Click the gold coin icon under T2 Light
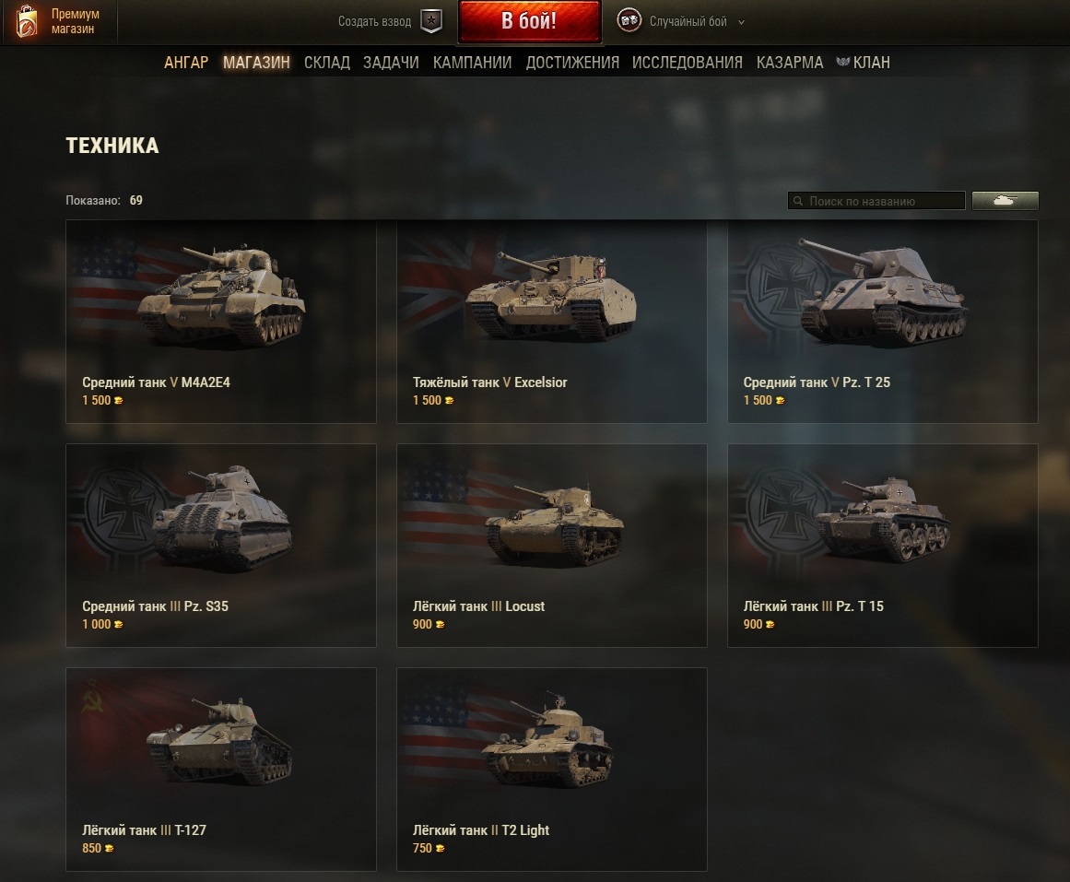This screenshot has width=1070, height=882. point(441,849)
